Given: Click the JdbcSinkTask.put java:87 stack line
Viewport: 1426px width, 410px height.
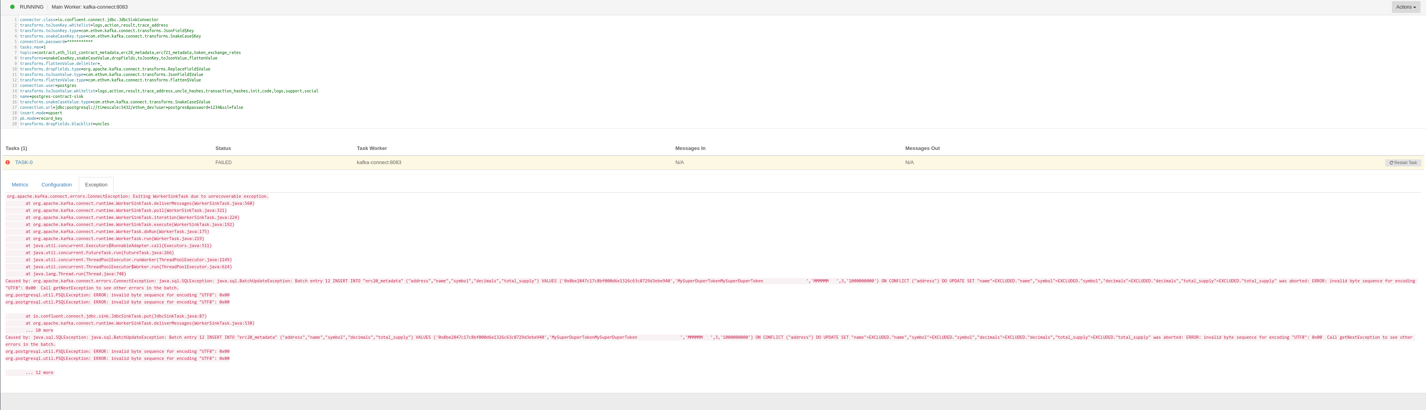Looking at the screenshot, I should click(116, 316).
